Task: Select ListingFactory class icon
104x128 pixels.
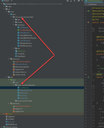Action: (18, 33)
